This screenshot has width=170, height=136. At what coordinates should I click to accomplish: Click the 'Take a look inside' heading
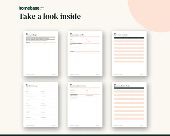tap(50, 16)
